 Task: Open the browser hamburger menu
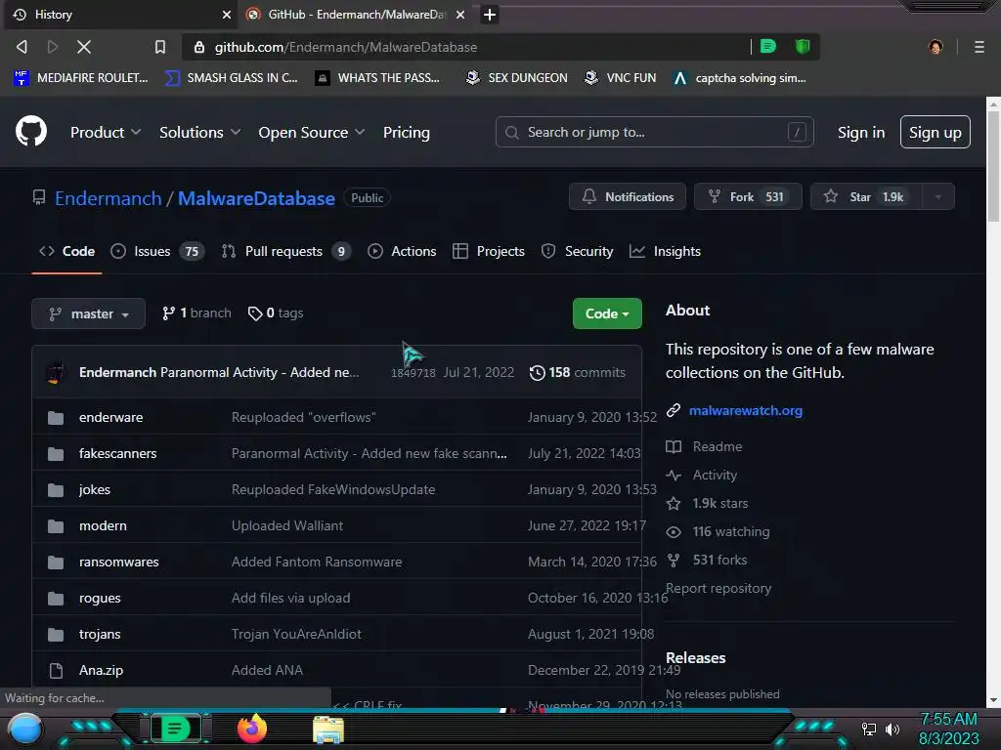[x=979, y=47]
